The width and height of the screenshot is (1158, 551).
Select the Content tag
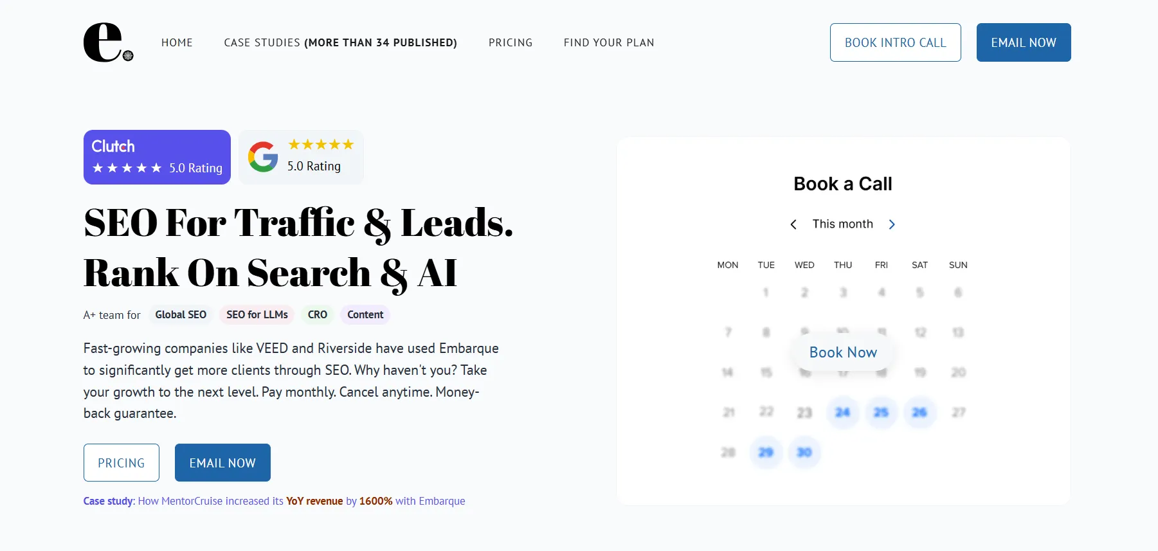pos(365,314)
